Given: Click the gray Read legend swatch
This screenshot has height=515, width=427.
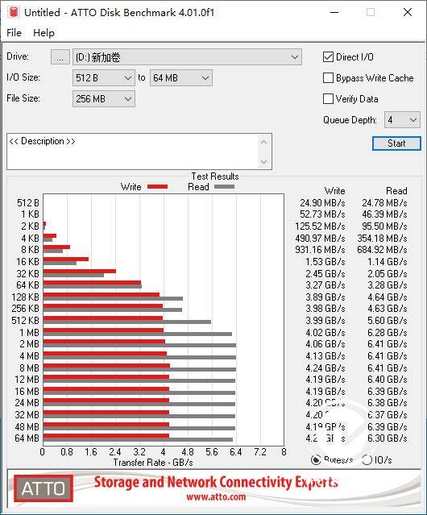Looking at the screenshot, I should (224, 187).
